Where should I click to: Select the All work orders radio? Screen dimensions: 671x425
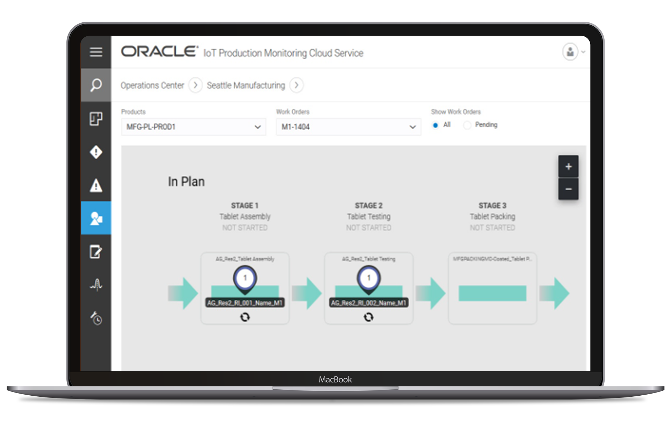[x=435, y=125]
